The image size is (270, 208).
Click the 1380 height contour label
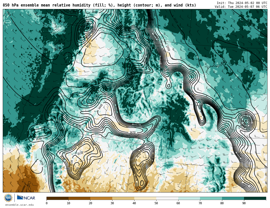[154, 14]
